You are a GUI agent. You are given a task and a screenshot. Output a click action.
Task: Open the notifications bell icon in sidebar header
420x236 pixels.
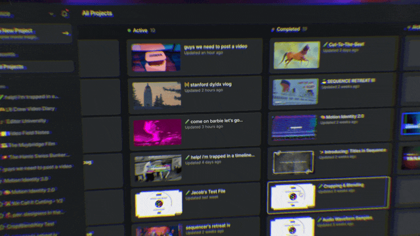pyautogui.click(x=64, y=13)
